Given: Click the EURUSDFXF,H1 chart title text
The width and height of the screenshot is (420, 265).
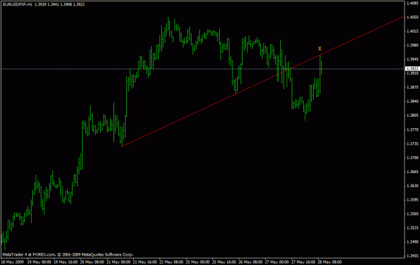Looking at the screenshot, I should 17,5.
